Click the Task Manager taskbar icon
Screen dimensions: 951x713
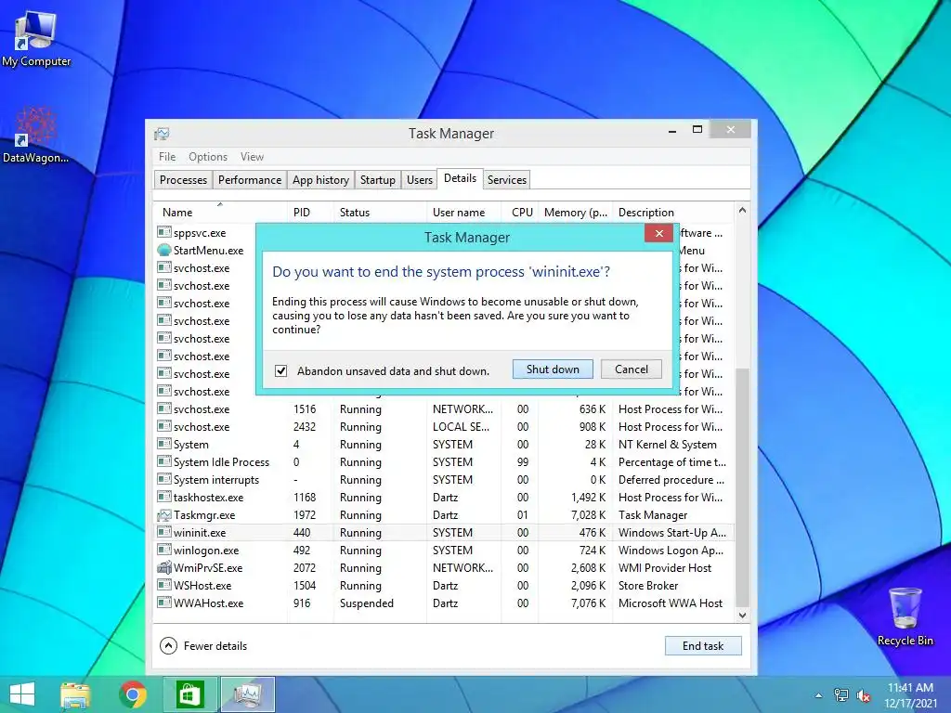[247, 694]
